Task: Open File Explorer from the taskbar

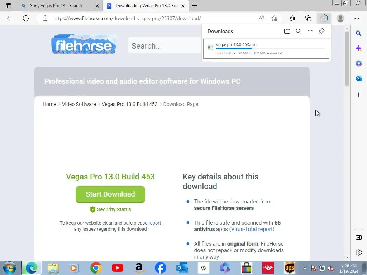Action: pyautogui.click(x=53, y=268)
